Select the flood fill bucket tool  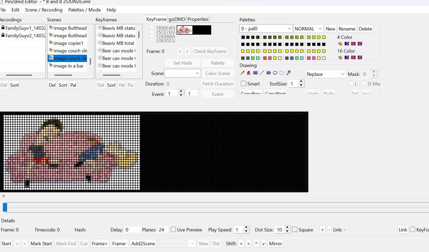249,73
